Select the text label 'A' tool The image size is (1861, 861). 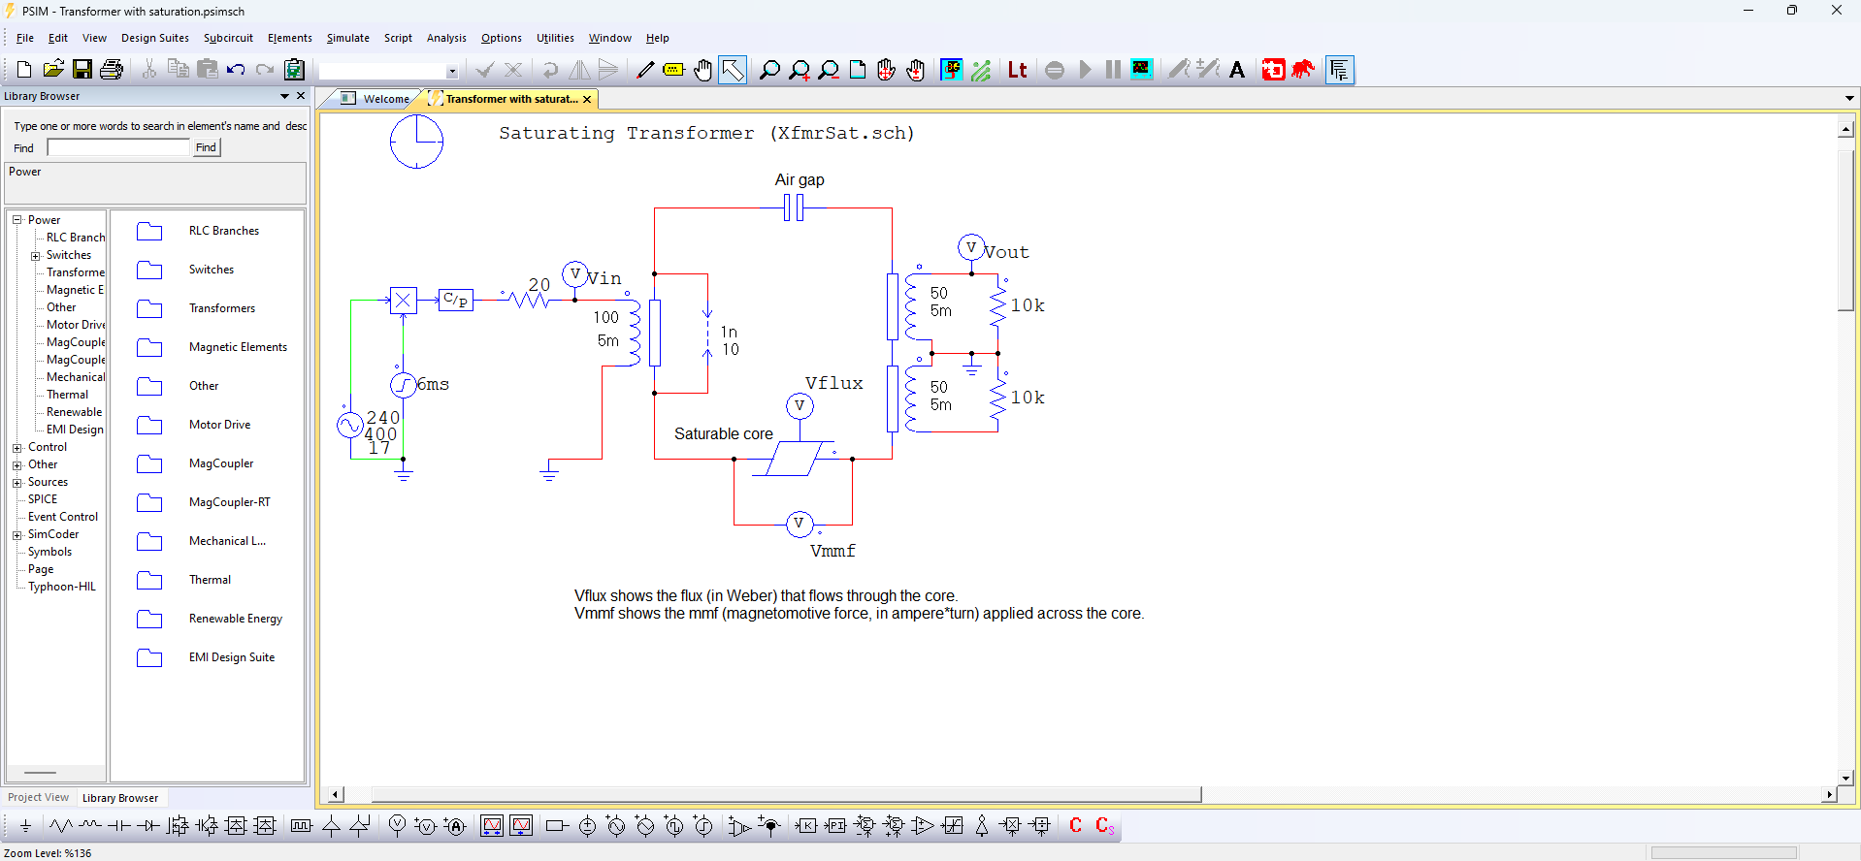[x=1236, y=70]
